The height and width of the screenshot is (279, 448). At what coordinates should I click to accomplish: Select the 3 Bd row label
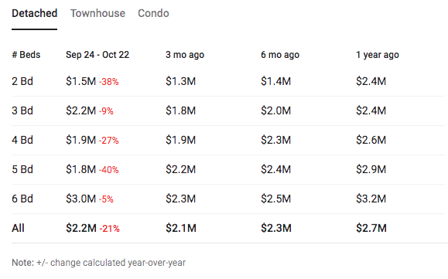click(22, 111)
